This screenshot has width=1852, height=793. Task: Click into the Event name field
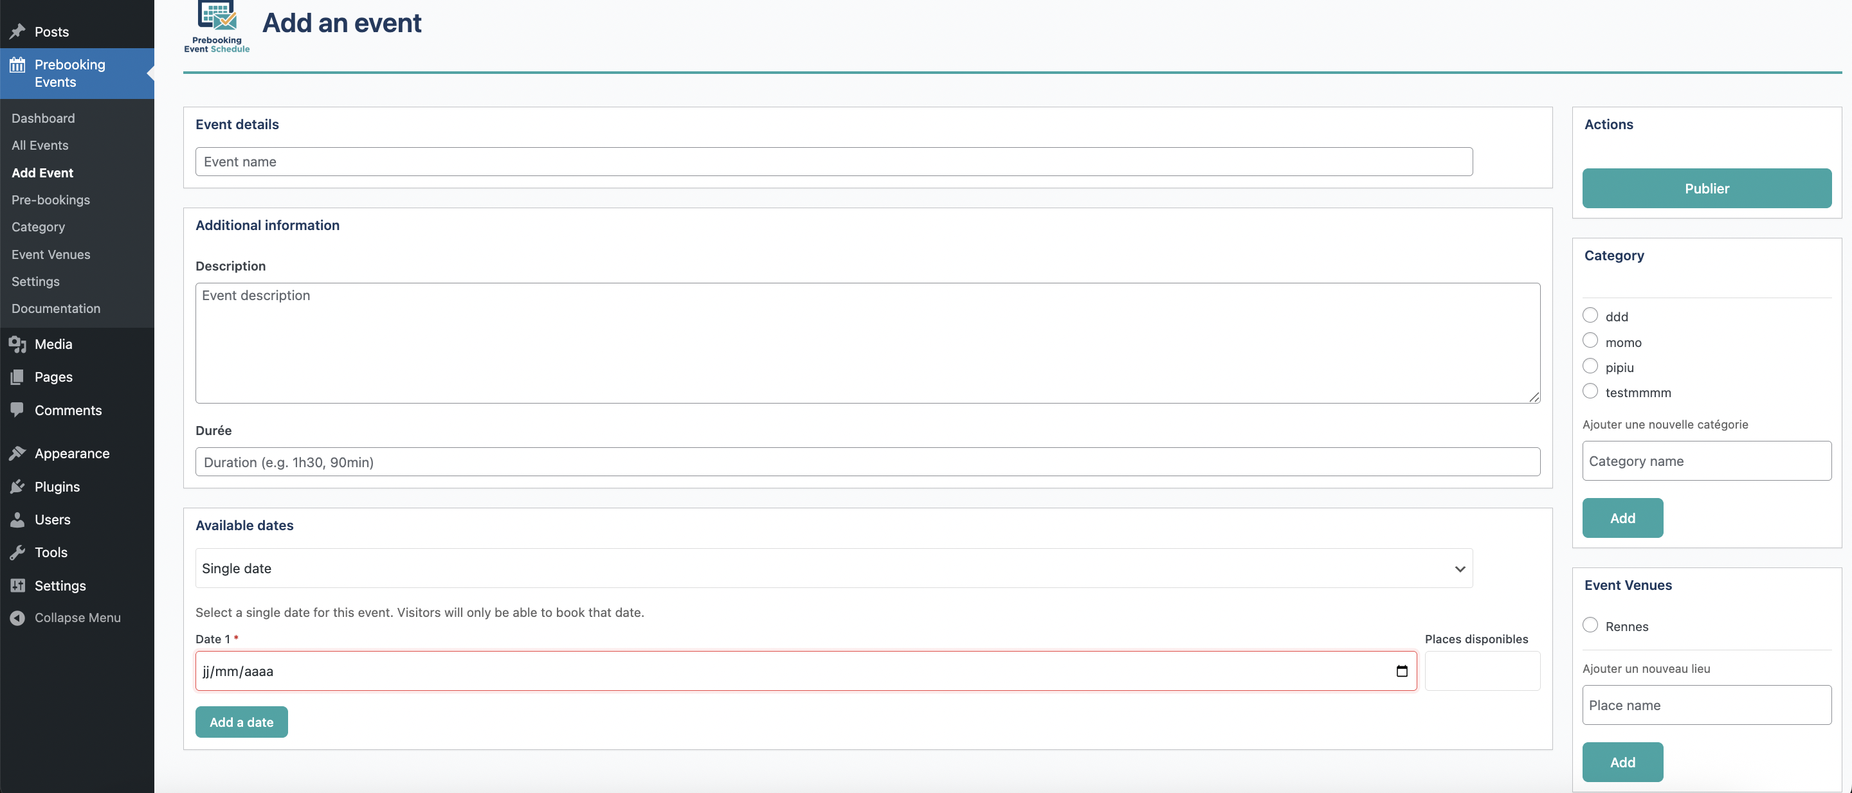[x=833, y=161]
